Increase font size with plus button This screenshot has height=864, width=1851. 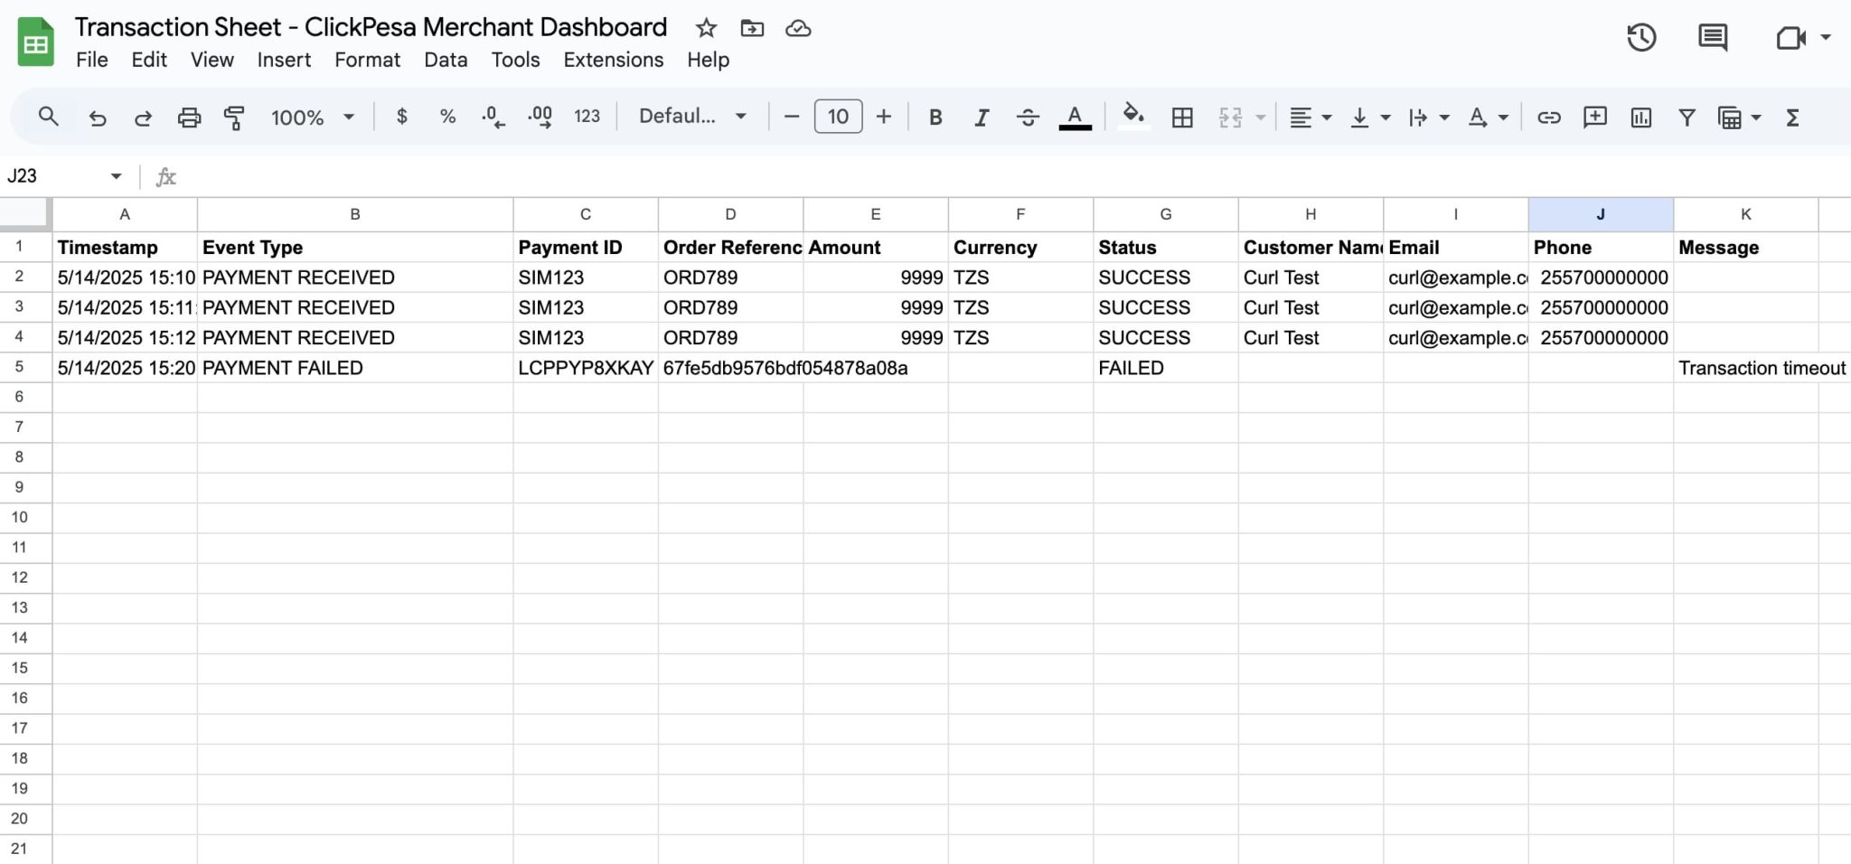click(884, 117)
